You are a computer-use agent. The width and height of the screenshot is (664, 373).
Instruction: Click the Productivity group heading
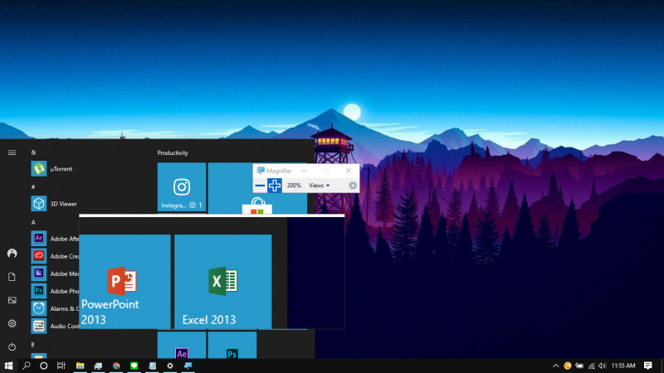pyautogui.click(x=173, y=153)
